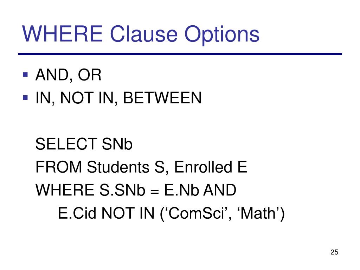Click the FROM keyword in the query
The height and width of the screenshot is (270, 360).
[x=59, y=167]
